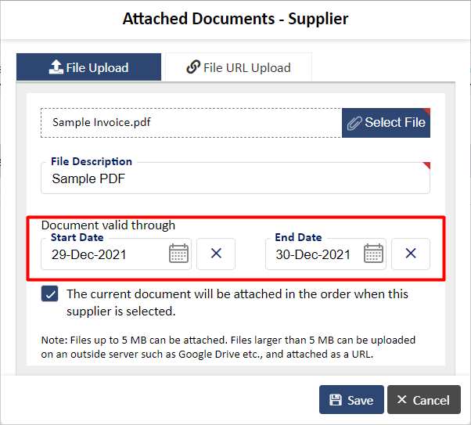The width and height of the screenshot is (471, 425).
Task: Click the X icon on the Cancel button
Action: [401, 399]
